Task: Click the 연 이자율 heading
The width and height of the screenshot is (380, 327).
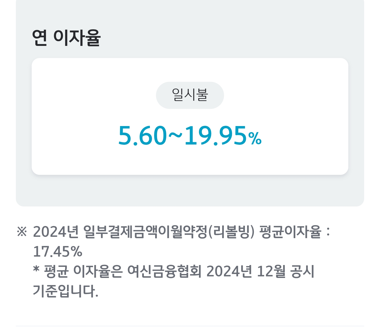Action: pos(66,37)
